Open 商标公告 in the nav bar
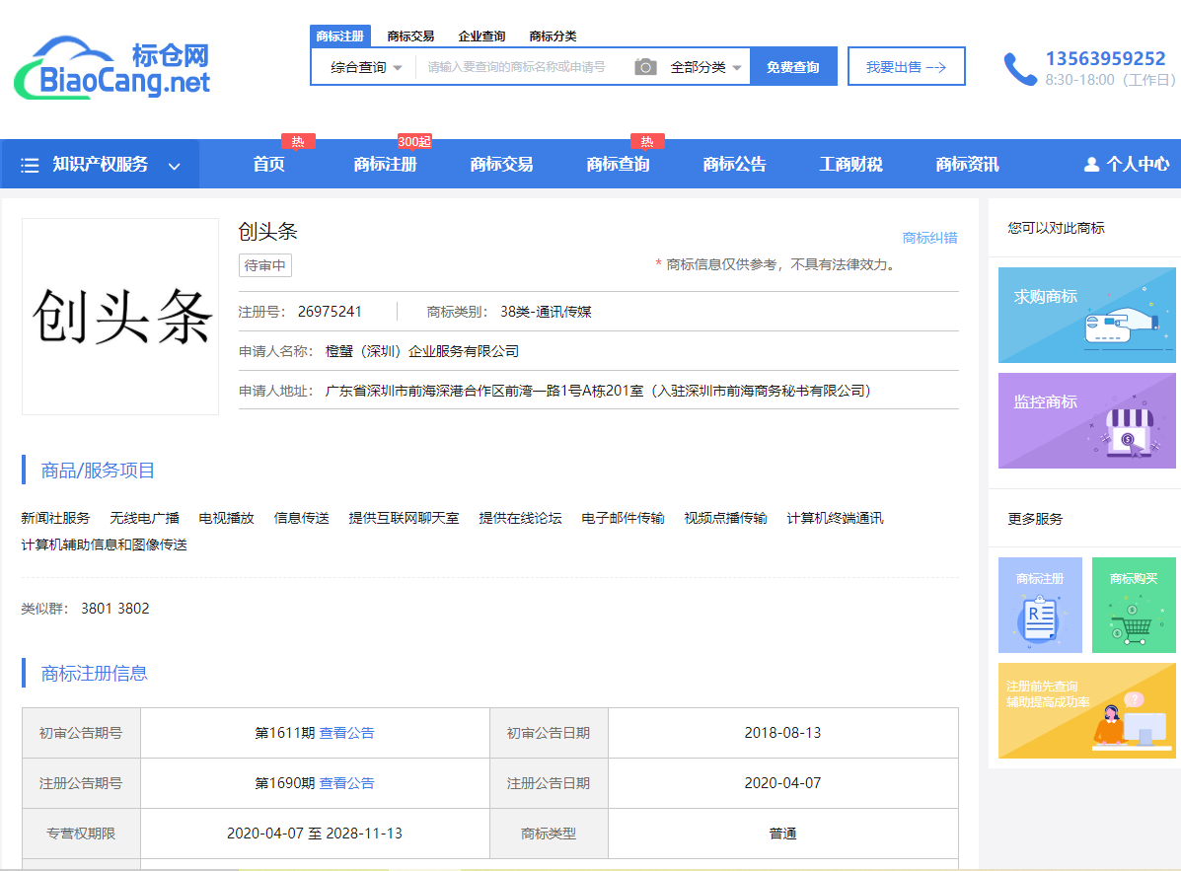This screenshot has width=1181, height=871. (x=734, y=164)
